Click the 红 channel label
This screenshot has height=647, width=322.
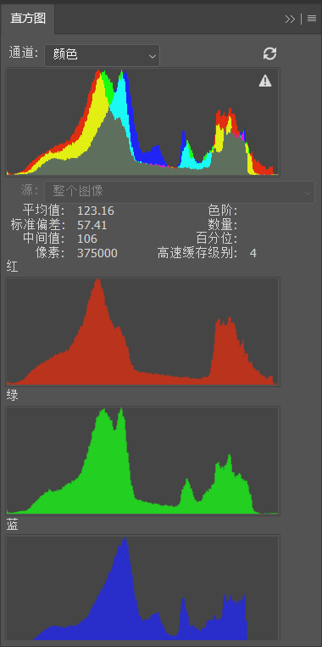(13, 267)
